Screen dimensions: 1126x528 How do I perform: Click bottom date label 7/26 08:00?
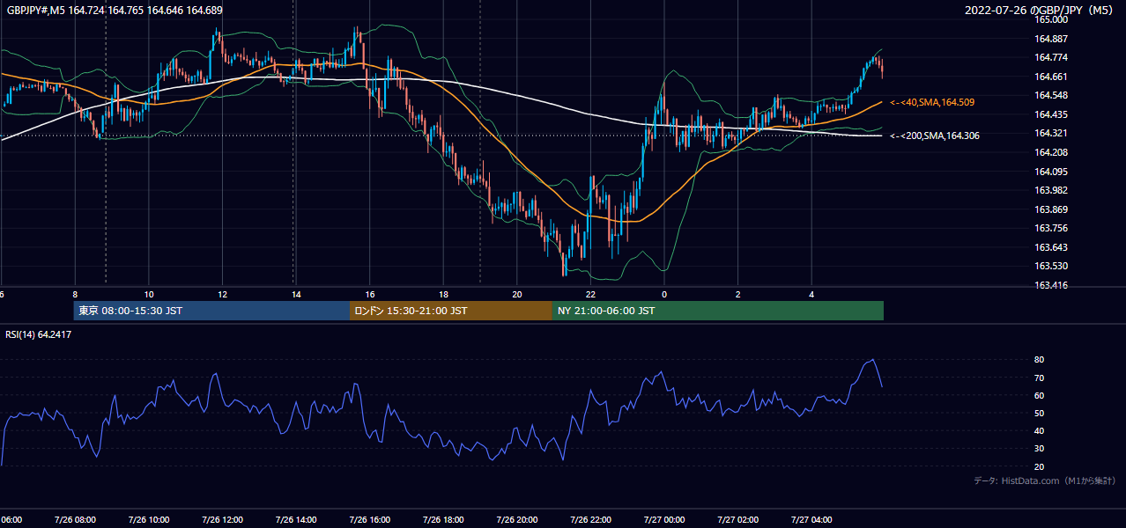pos(75,519)
